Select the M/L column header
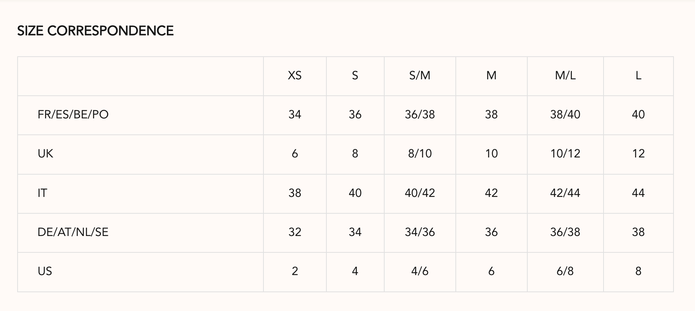The height and width of the screenshot is (311, 695). [565, 75]
